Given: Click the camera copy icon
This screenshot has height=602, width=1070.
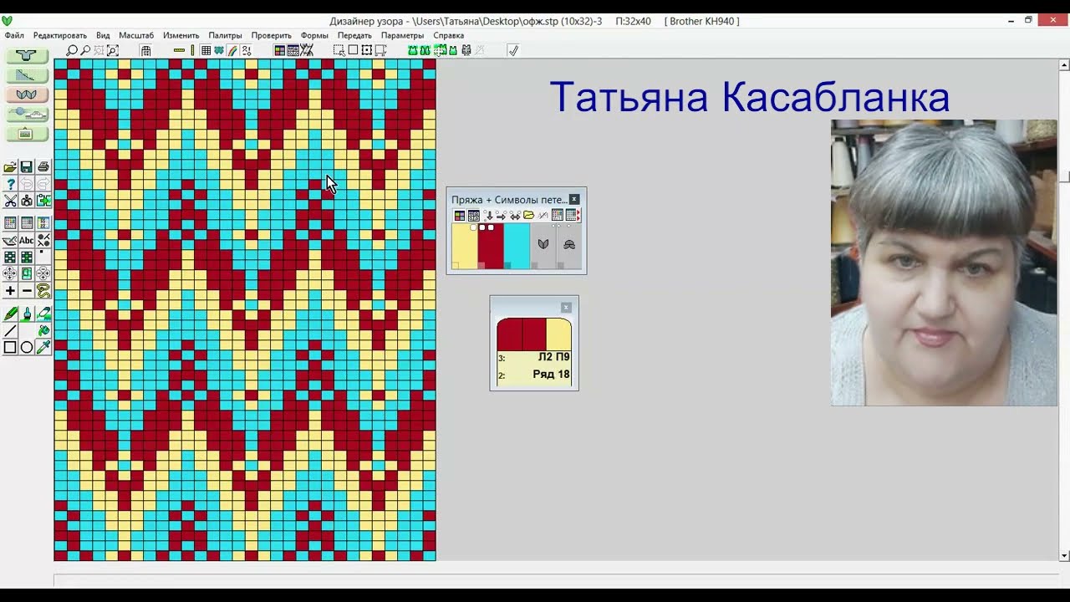Looking at the screenshot, I should point(27,201).
